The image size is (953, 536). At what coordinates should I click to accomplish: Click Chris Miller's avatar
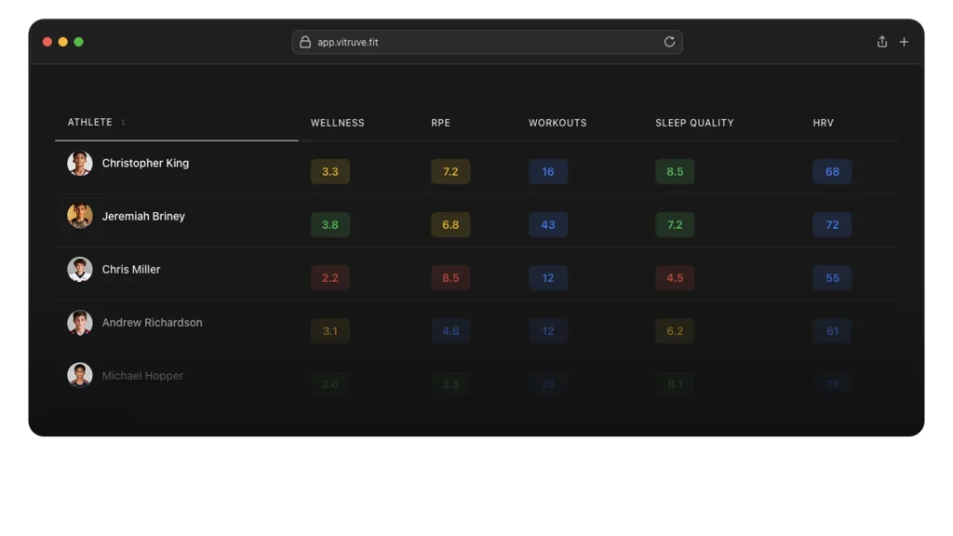pos(80,270)
